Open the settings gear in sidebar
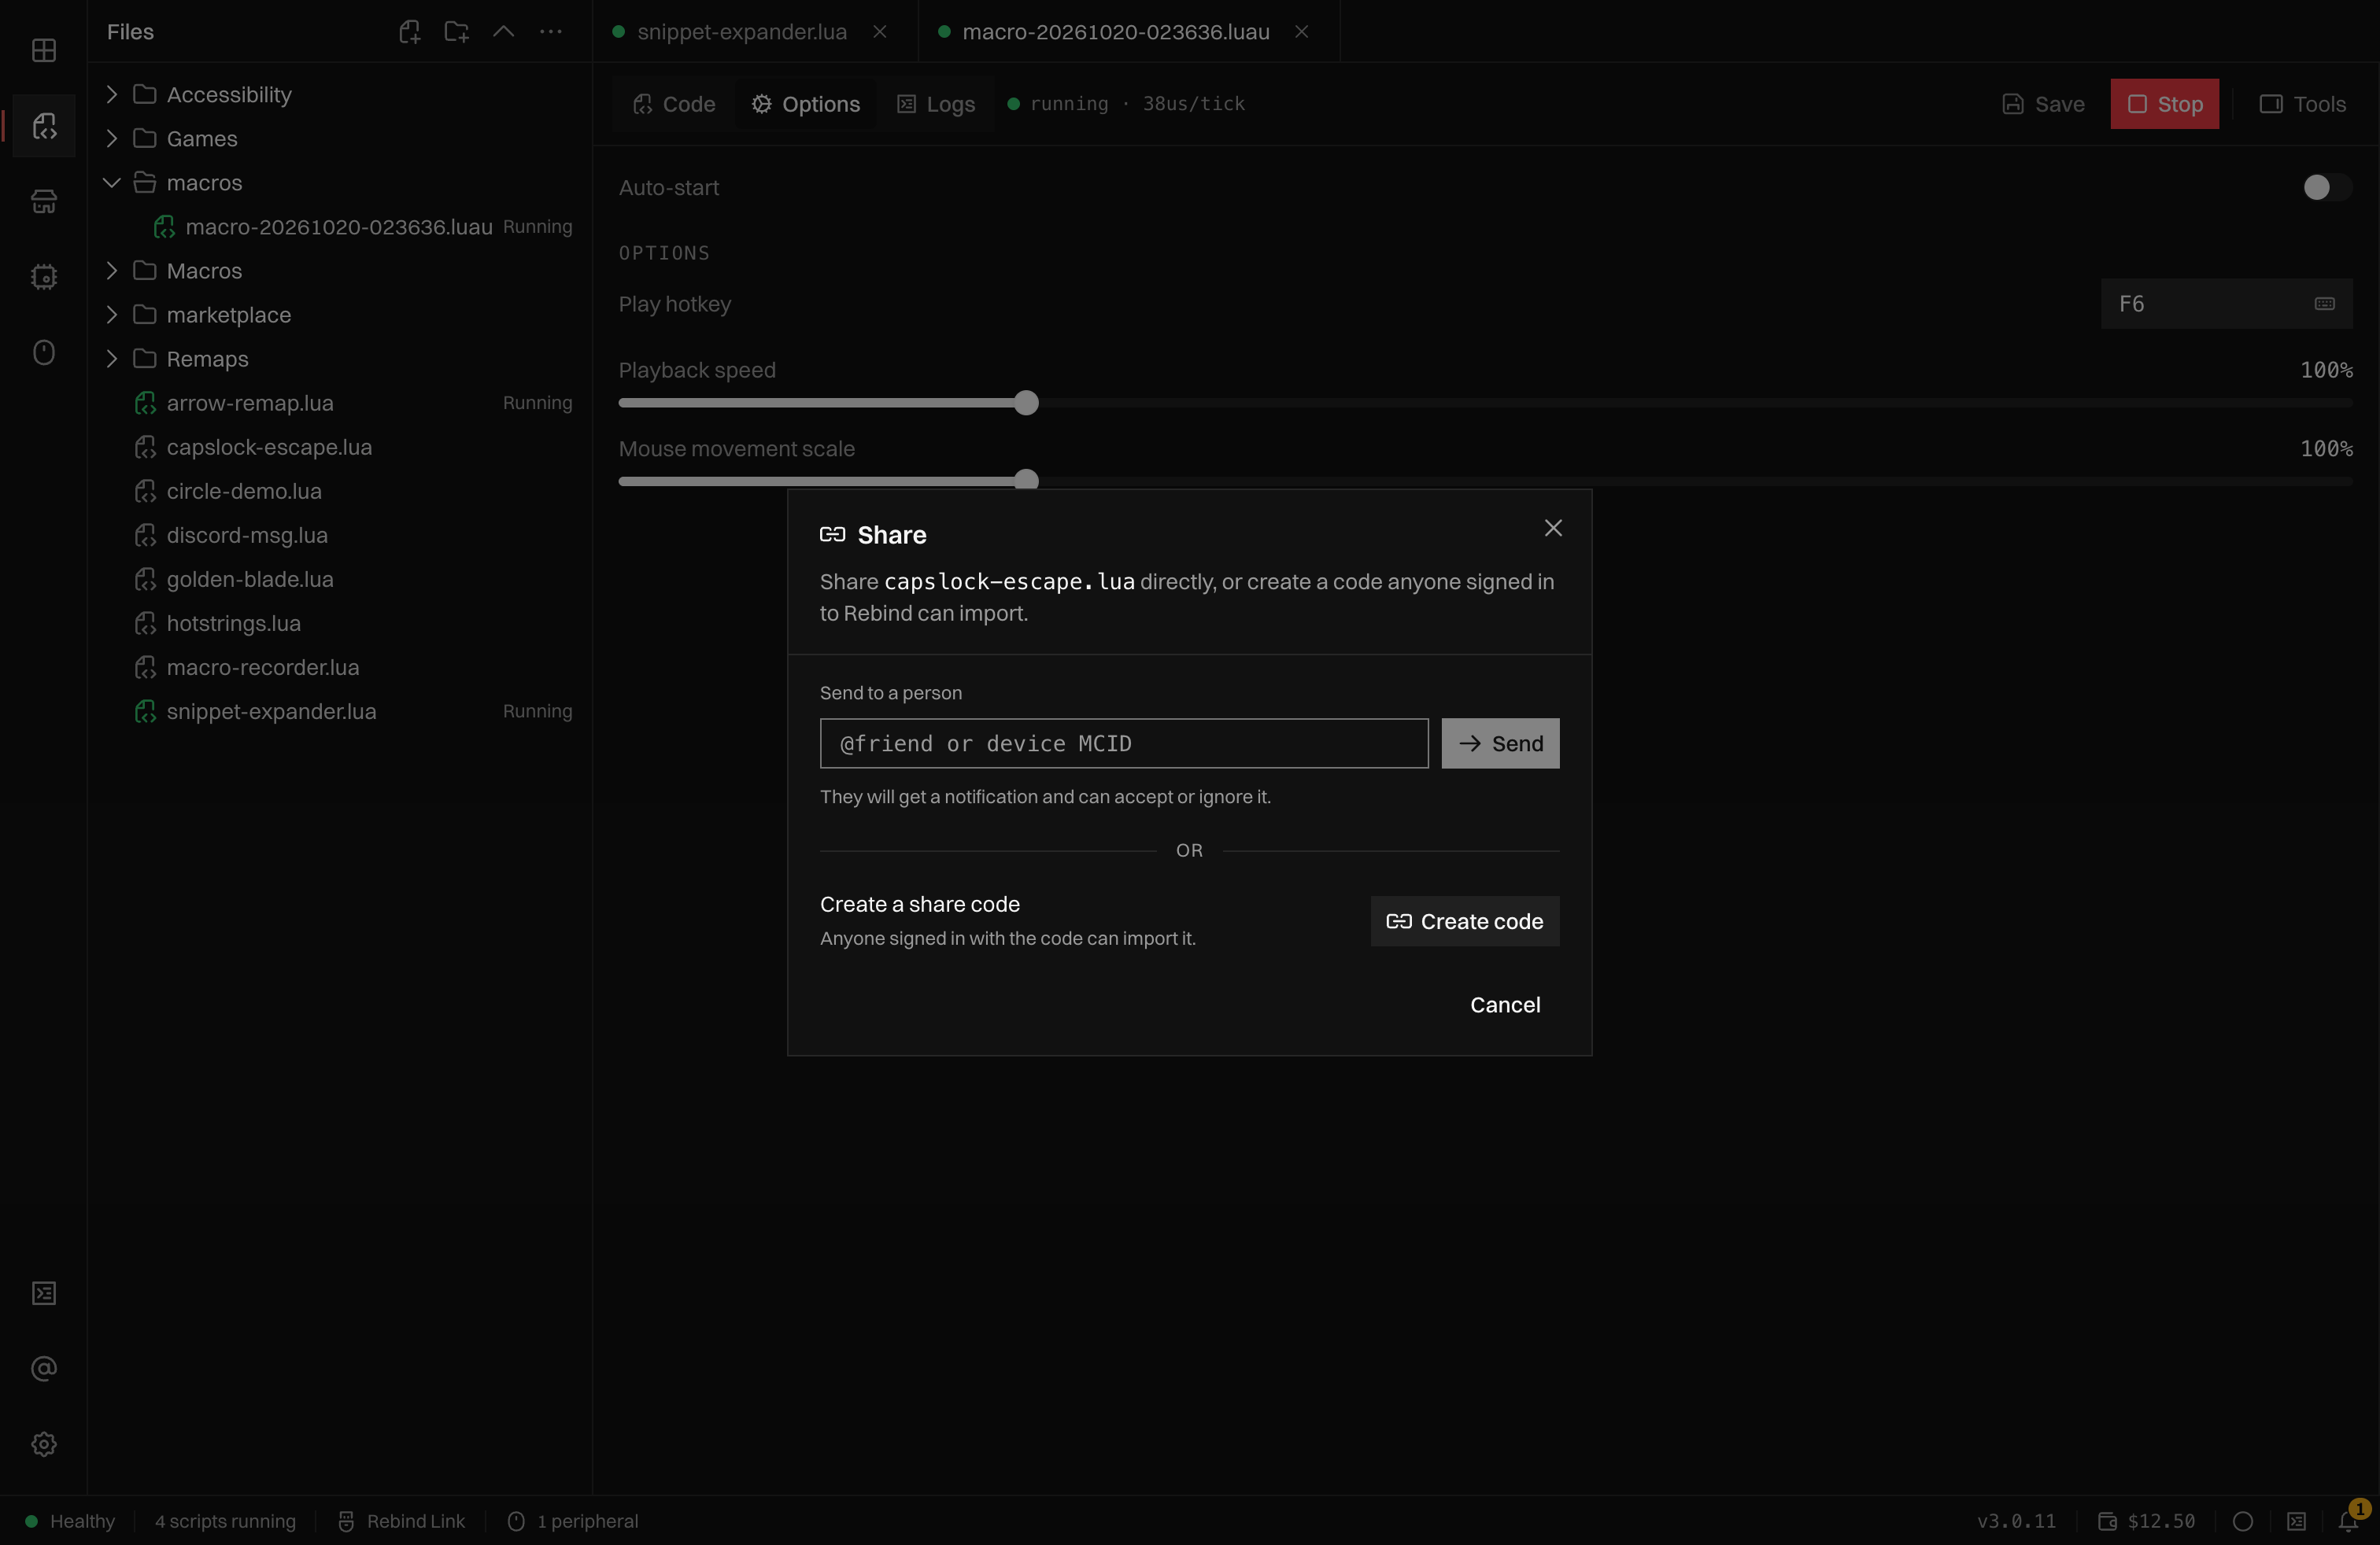The width and height of the screenshot is (2380, 1545). [x=44, y=1444]
